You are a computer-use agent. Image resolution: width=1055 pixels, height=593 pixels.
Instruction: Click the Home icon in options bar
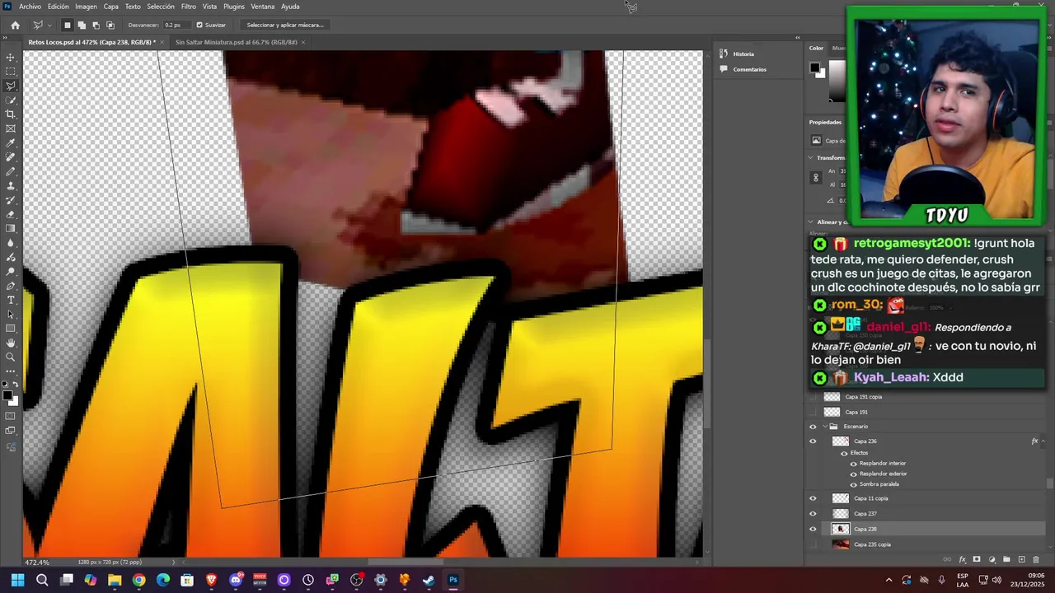click(x=15, y=25)
